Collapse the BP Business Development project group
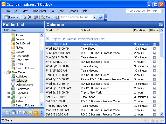Screen dimensions: 166x124 pyautogui.click(x=48, y=39)
